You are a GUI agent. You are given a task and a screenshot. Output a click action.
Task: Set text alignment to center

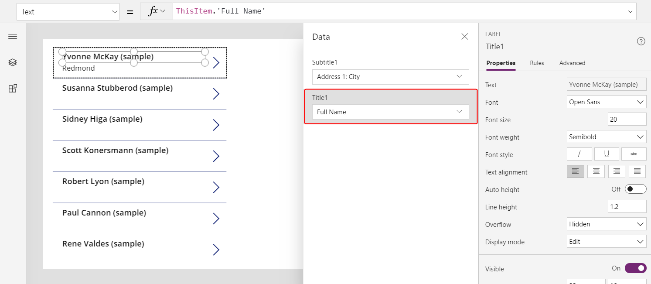[x=596, y=171]
